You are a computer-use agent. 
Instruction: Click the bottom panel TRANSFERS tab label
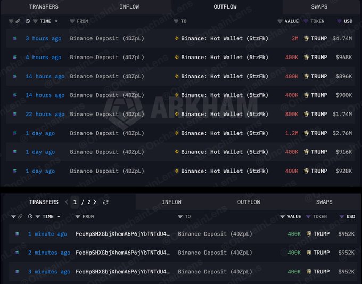click(x=44, y=202)
